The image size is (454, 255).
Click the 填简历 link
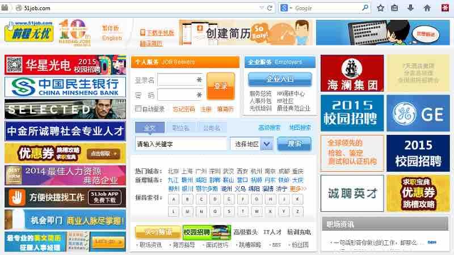point(225,109)
